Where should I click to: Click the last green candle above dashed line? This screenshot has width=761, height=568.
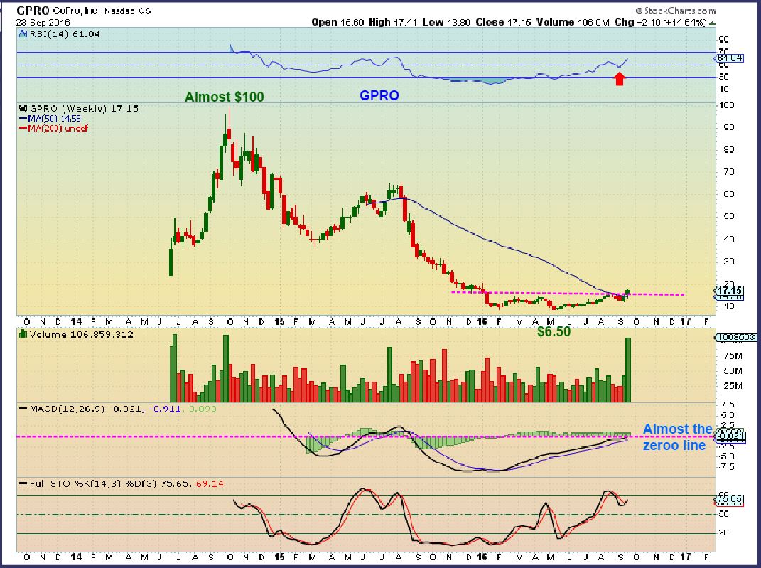pyautogui.click(x=628, y=293)
